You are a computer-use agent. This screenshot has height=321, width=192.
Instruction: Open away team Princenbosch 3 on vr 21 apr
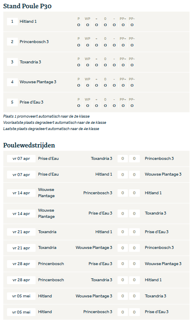pos(159,248)
